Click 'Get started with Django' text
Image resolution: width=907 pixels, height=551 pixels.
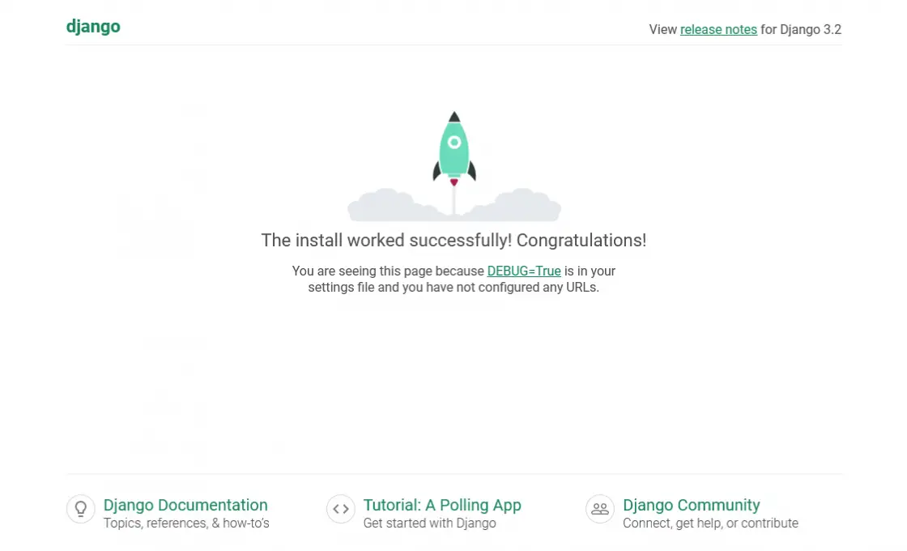pyautogui.click(x=429, y=523)
